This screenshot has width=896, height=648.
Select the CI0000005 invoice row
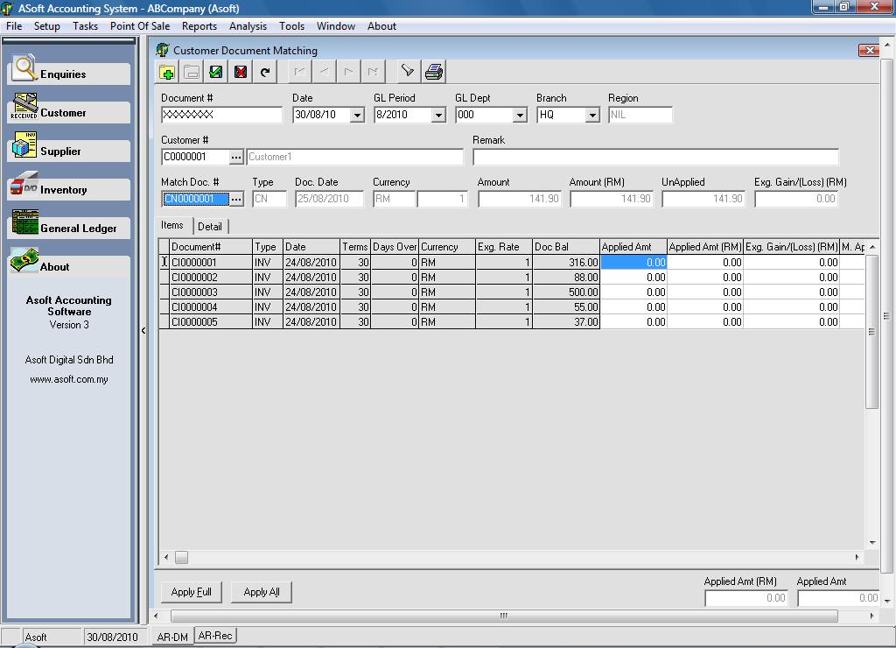point(512,322)
